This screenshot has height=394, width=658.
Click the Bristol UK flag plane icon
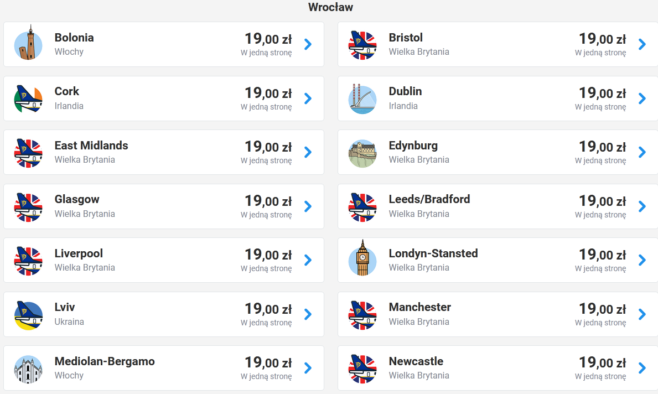362,45
